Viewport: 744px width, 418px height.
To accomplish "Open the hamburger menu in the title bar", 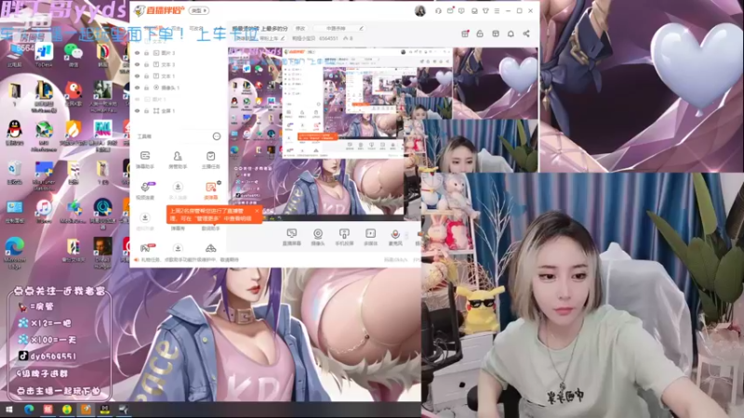I will [x=497, y=10].
